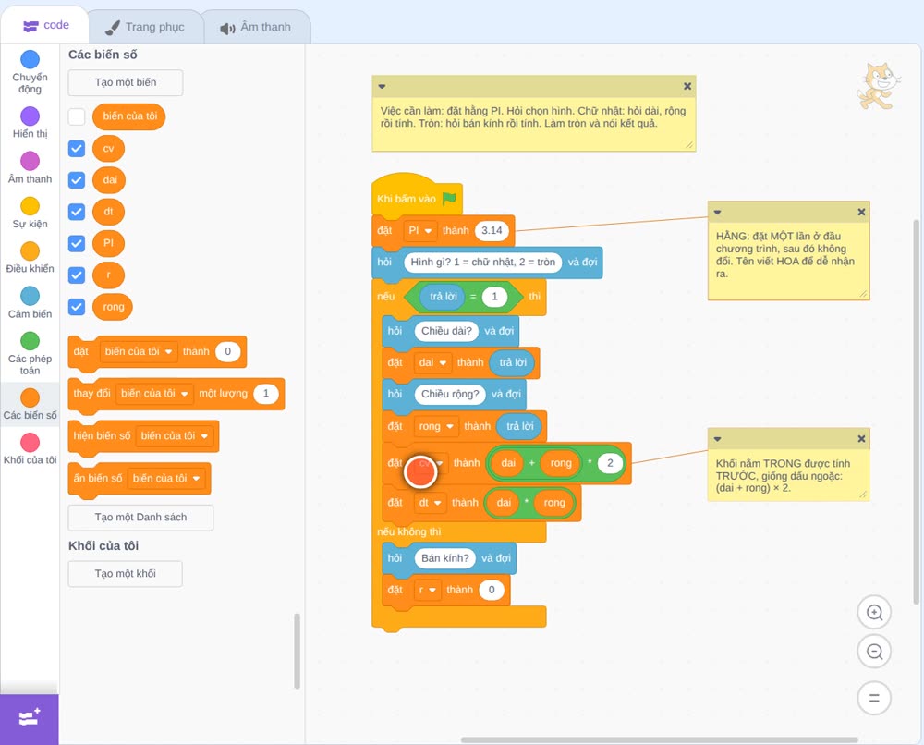Click the zoom in magnifier icon

point(874,613)
